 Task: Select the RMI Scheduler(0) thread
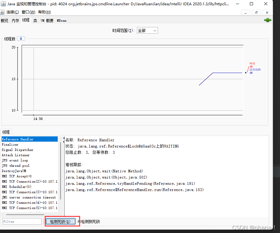pos(19,187)
